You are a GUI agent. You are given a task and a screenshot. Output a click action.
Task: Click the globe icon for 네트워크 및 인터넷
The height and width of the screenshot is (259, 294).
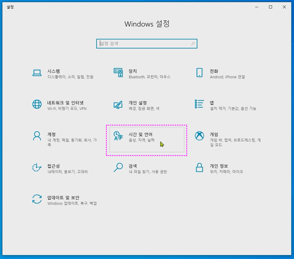(x=37, y=104)
